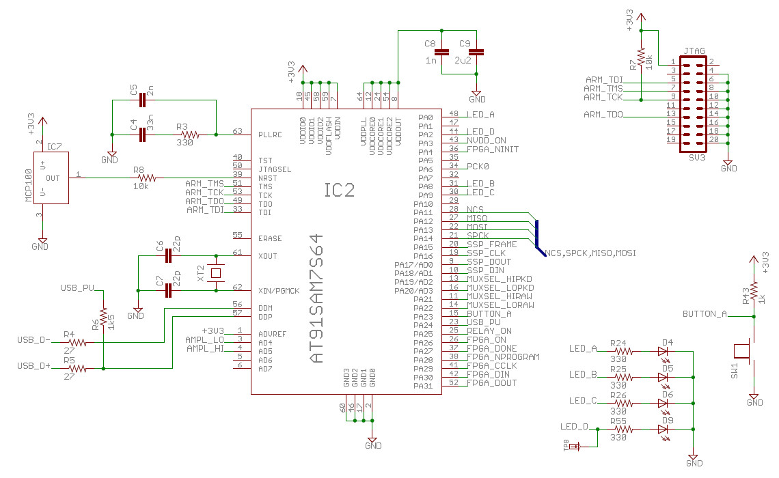Select the FPGA_DONE net label

point(492,348)
